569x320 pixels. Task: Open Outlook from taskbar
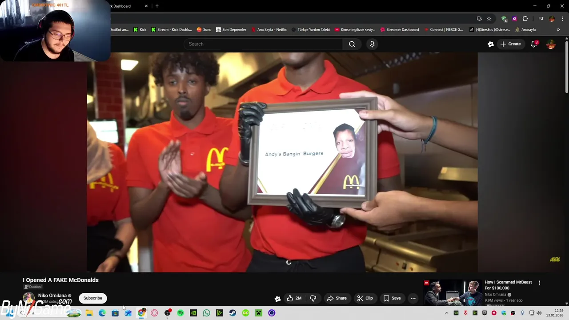click(x=128, y=313)
